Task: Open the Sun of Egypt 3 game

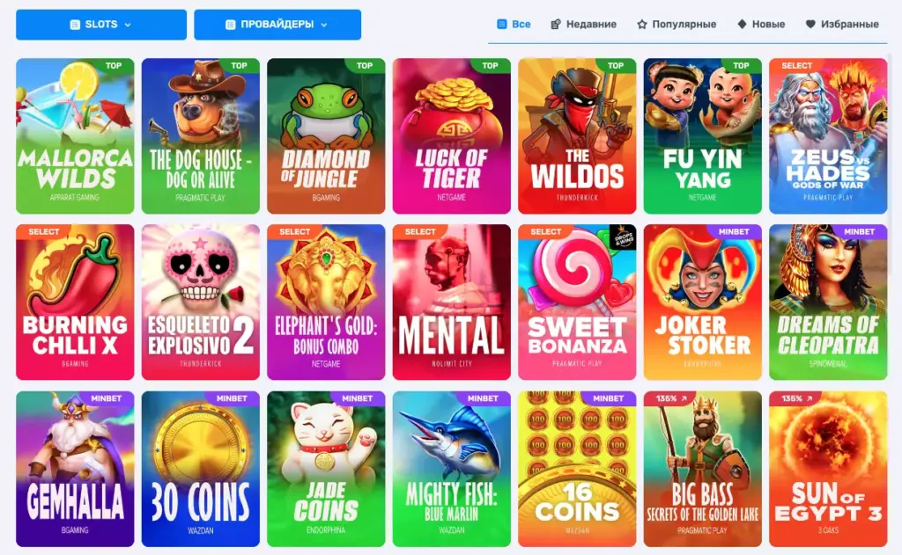Action: (x=828, y=469)
